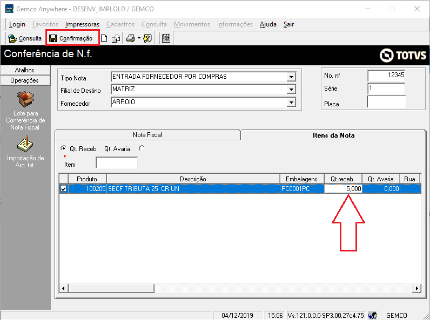The height and width of the screenshot is (320, 430).
Task: Click the Embalagens column header
Action: 301,179
